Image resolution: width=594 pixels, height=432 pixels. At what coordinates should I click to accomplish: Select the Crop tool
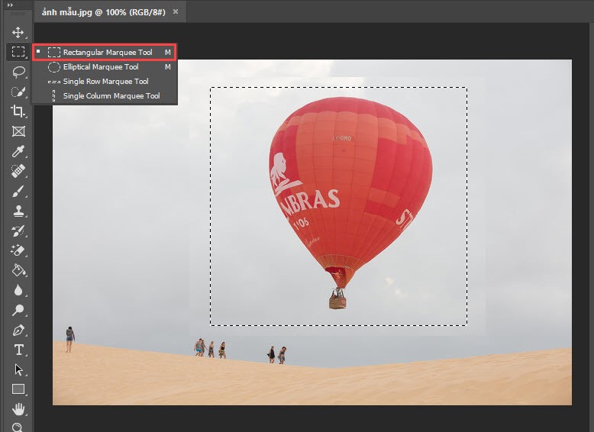(18, 111)
